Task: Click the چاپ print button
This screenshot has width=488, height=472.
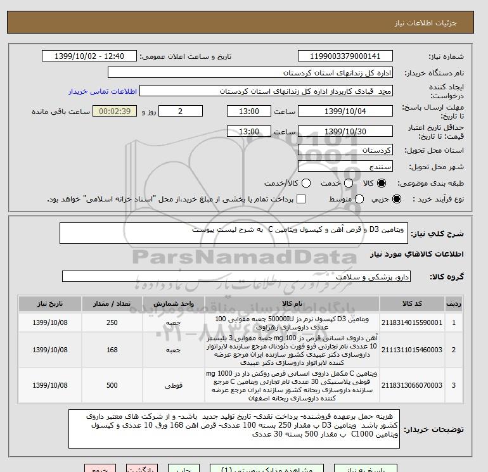Action: click(x=184, y=468)
